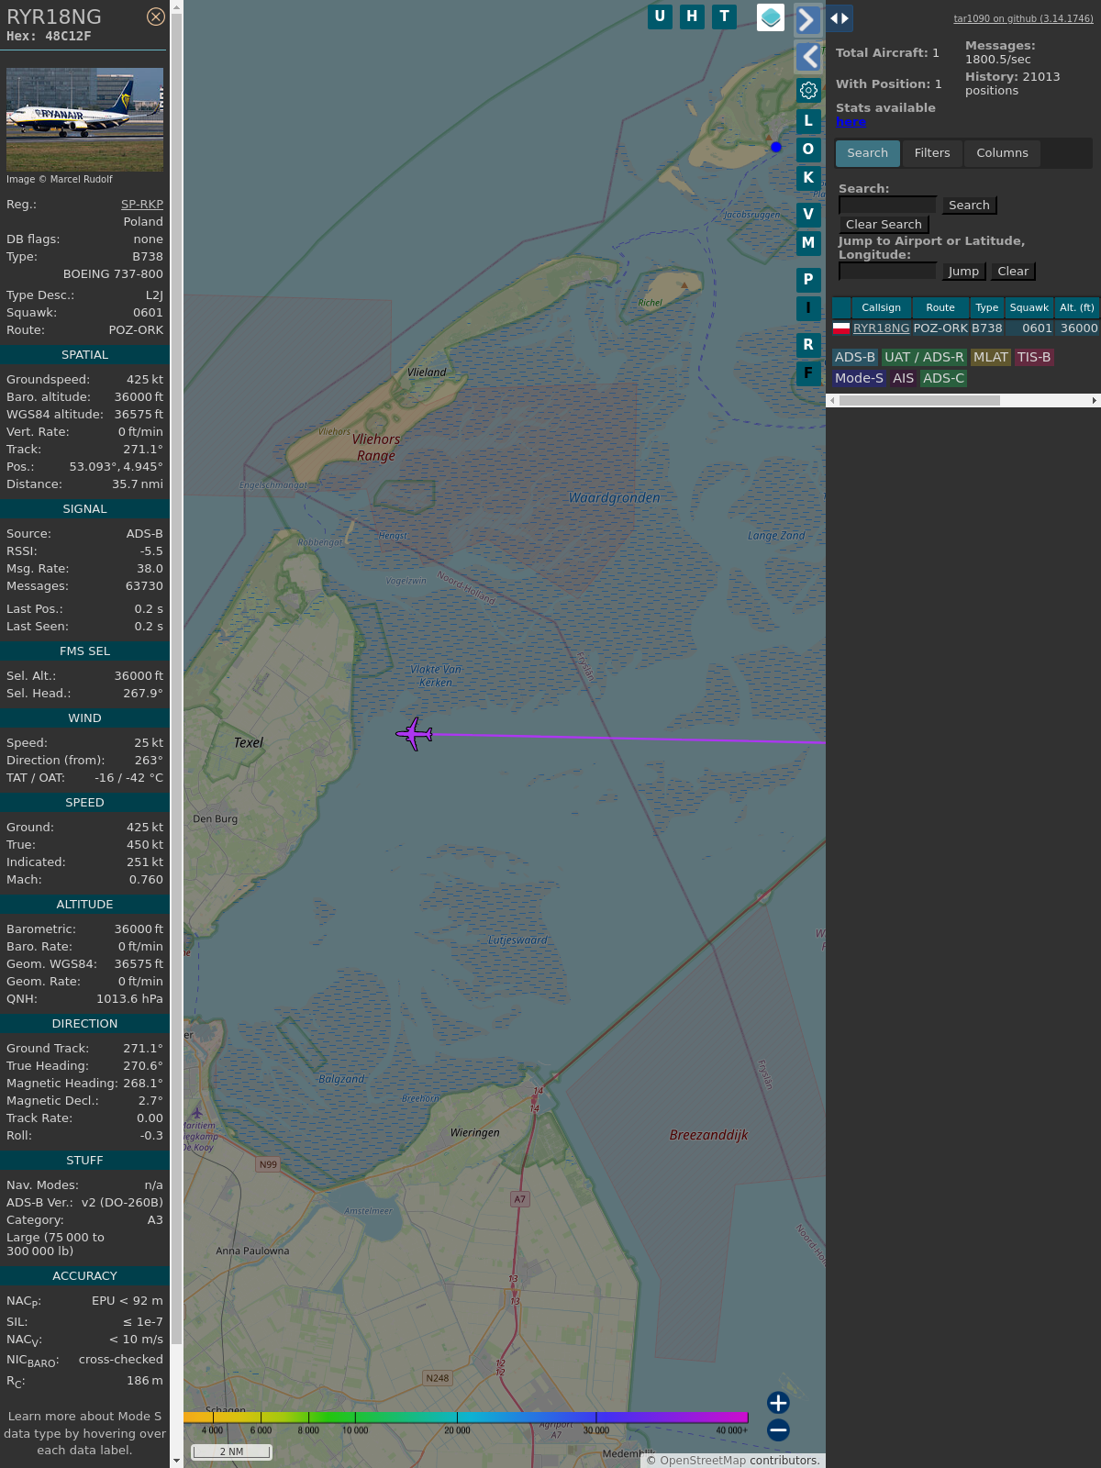Viewport: 1101px width, 1468px height.
Task: Toggle the K map option button
Action: 808,177
